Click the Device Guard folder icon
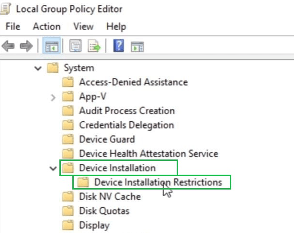The image size is (294, 233). 68,139
